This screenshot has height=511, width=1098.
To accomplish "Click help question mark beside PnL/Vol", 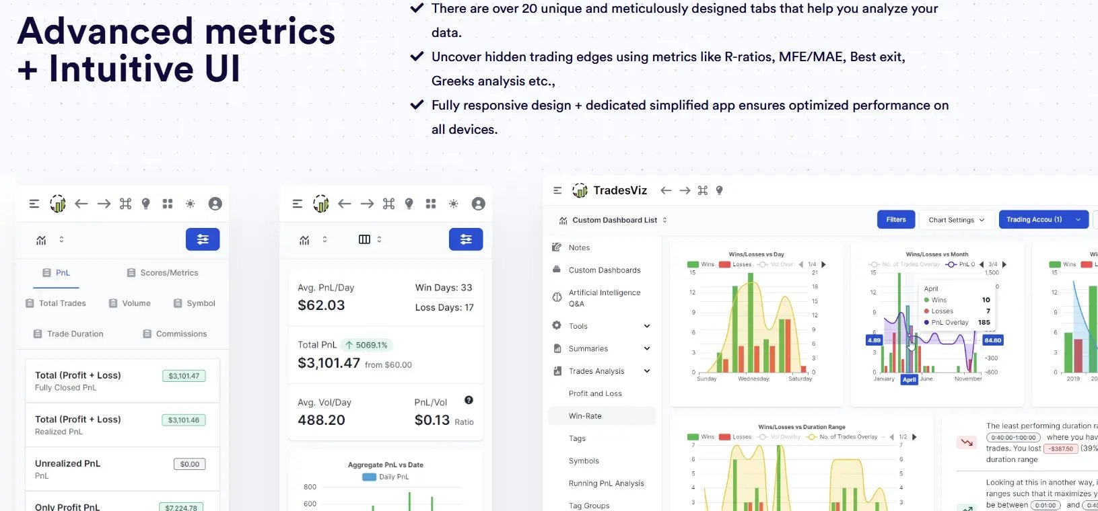I will click(x=469, y=400).
